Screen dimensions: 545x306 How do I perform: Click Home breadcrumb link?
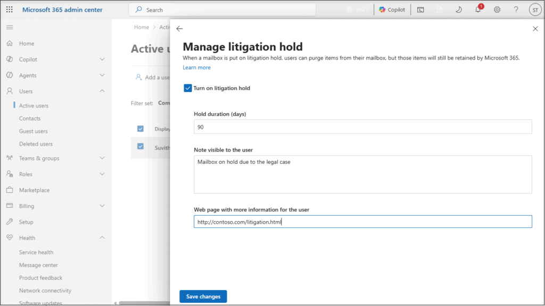coord(142,28)
